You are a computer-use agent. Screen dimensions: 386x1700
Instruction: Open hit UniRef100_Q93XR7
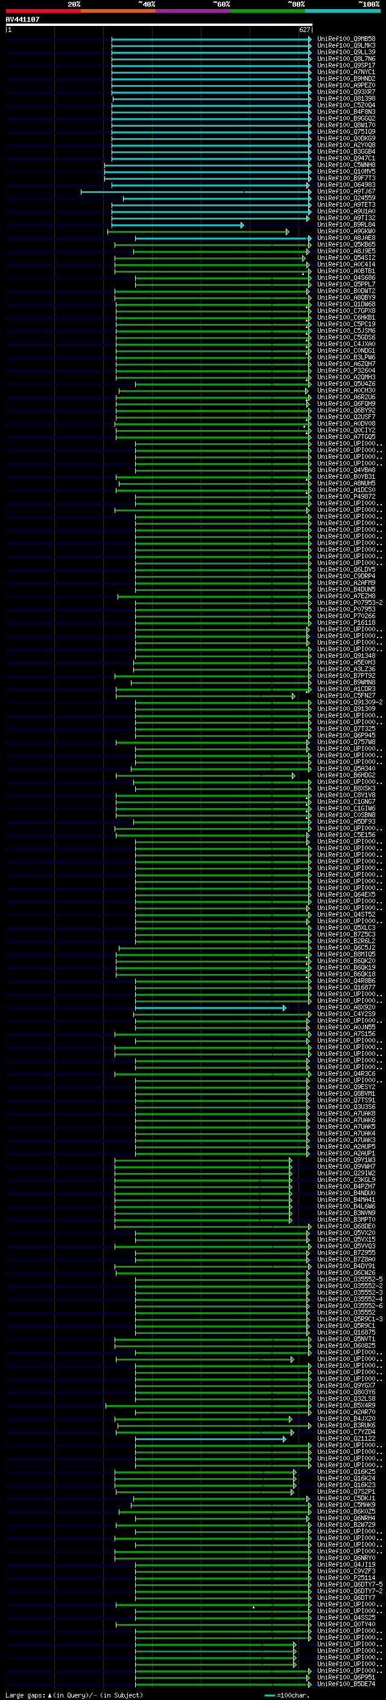(x=346, y=92)
